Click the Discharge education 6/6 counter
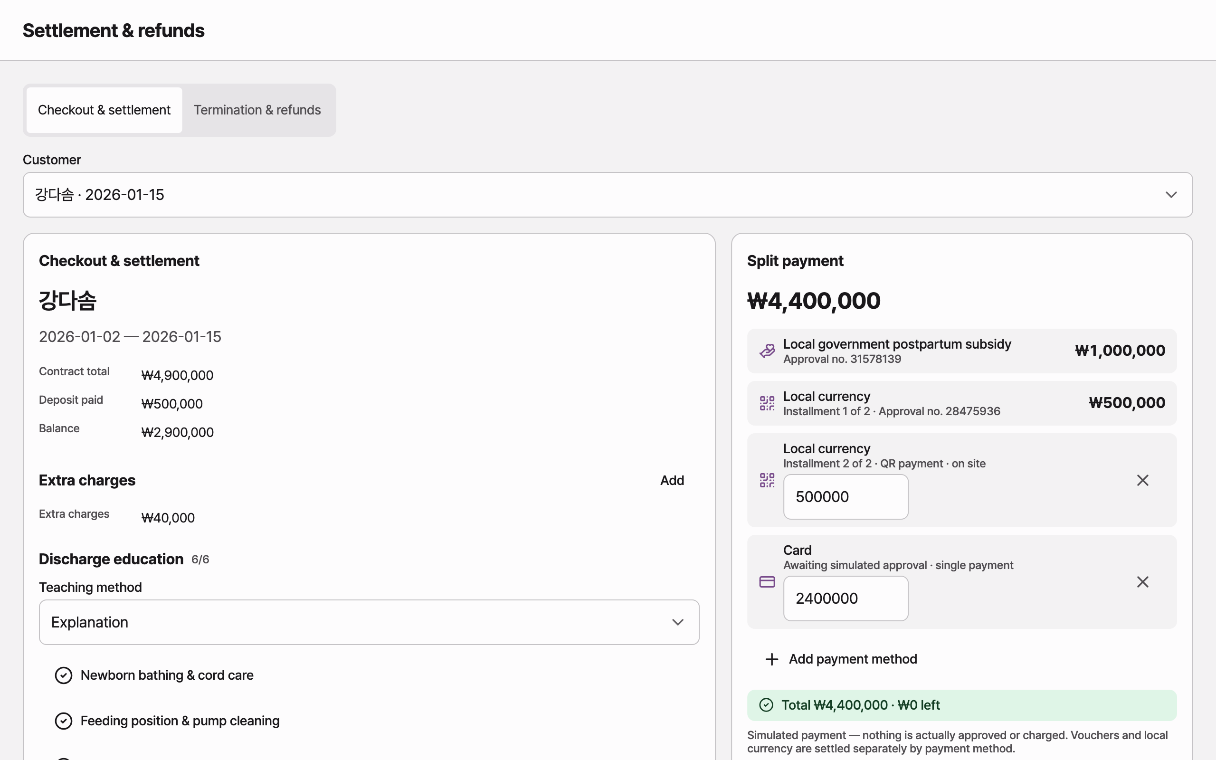The width and height of the screenshot is (1216, 760). pyautogui.click(x=200, y=560)
